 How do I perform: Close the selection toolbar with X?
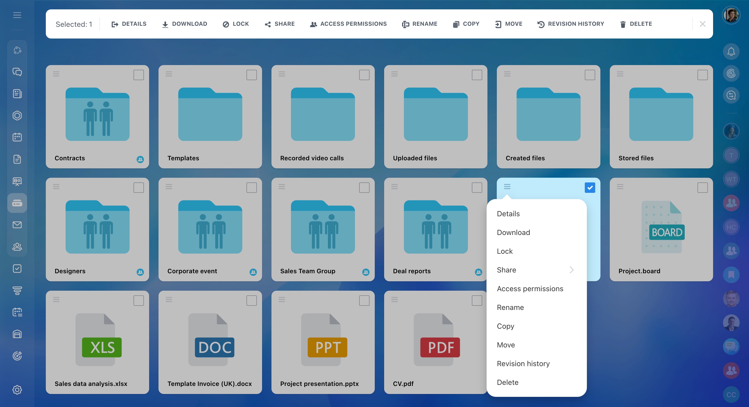tap(702, 24)
